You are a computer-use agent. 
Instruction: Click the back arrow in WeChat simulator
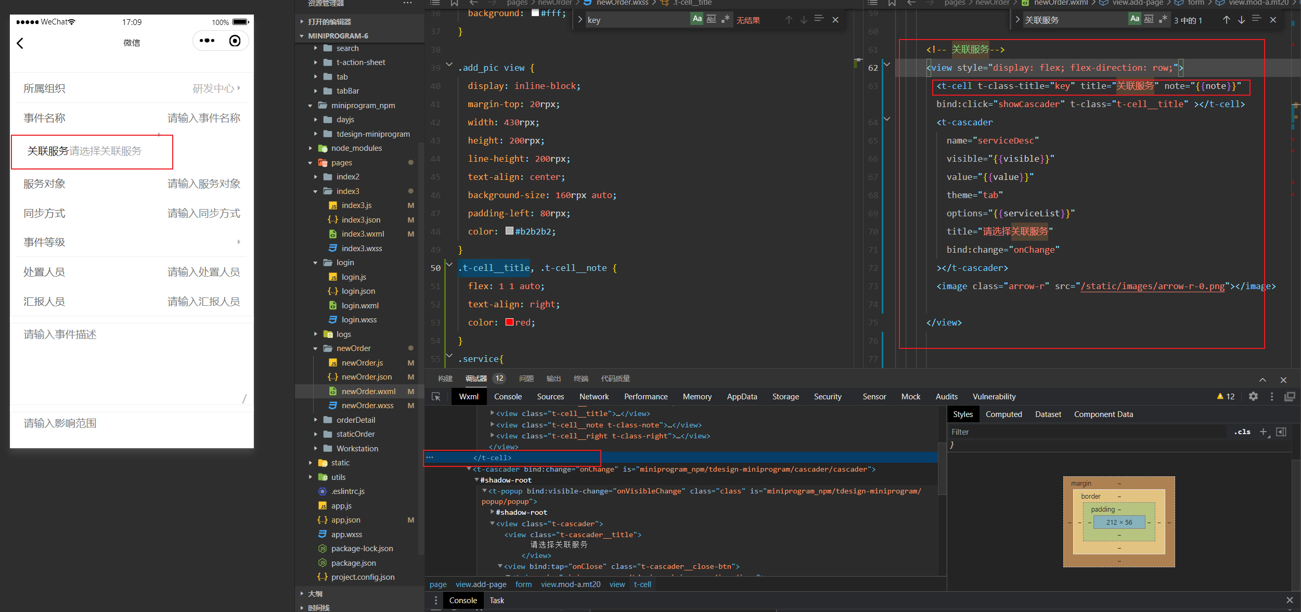pyautogui.click(x=20, y=43)
